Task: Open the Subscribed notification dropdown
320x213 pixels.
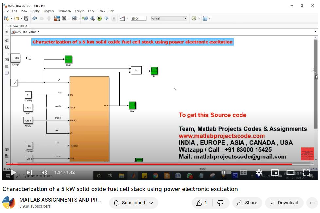Action: point(133,203)
